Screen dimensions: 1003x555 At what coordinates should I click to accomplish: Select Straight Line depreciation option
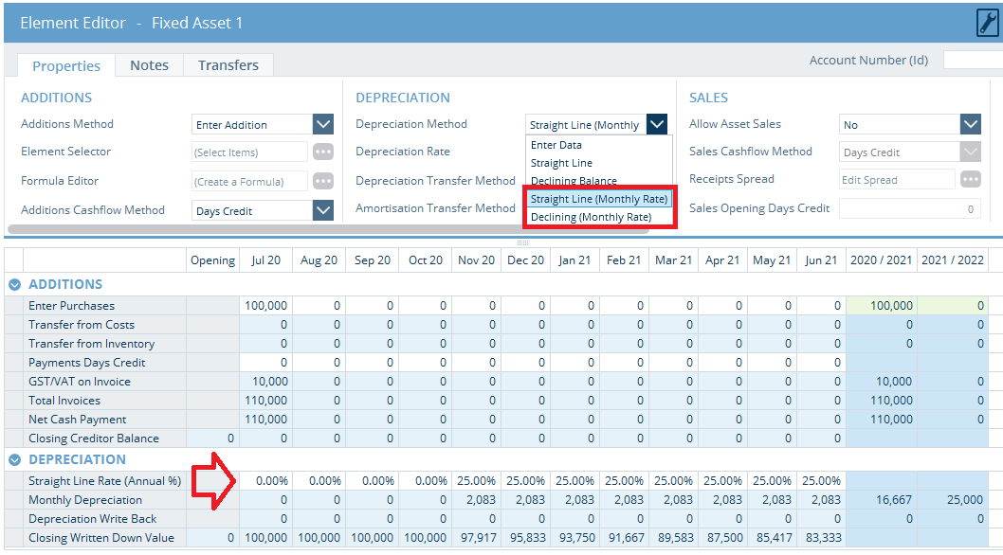click(561, 163)
